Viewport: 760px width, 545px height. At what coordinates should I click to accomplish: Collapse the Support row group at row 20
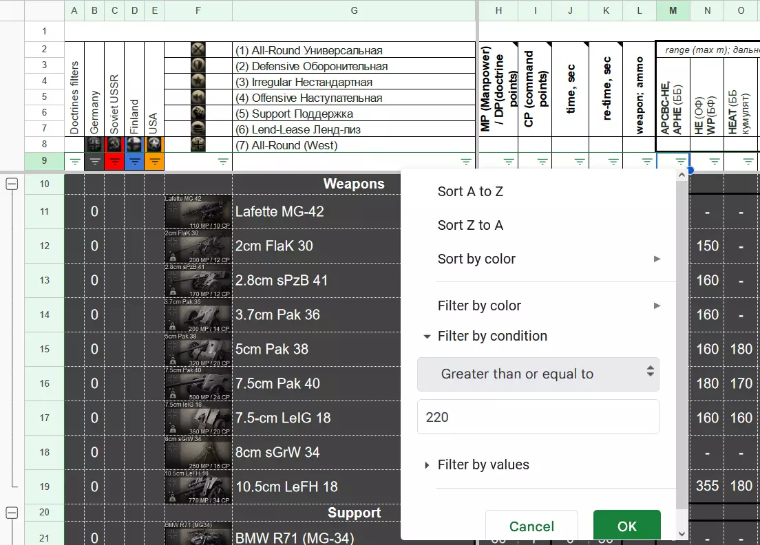[12, 512]
